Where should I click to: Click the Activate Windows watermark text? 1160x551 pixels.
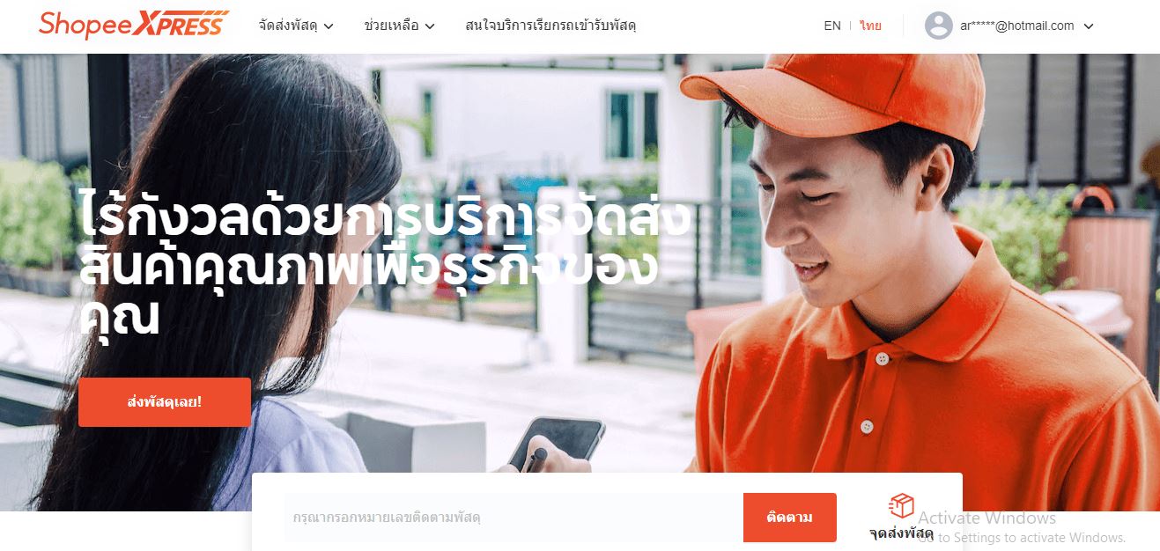pyautogui.click(x=987, y=518)
